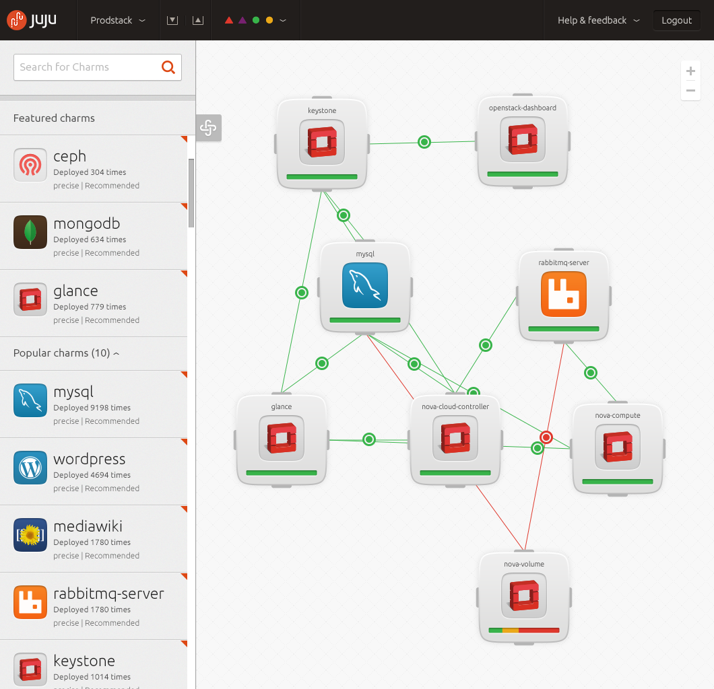Screen dimensions: 714x689
Task: Open the mediawiki charm in sidebar
Action: (x=94, y=539)
